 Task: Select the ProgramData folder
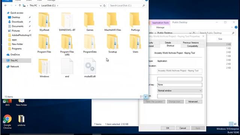tap(90, 43)
